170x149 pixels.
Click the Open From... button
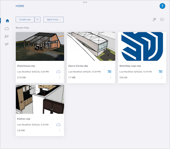click(x=53, y=20)
